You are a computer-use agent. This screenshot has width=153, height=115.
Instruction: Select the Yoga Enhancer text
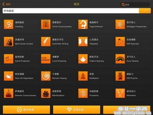click(96, 27)
